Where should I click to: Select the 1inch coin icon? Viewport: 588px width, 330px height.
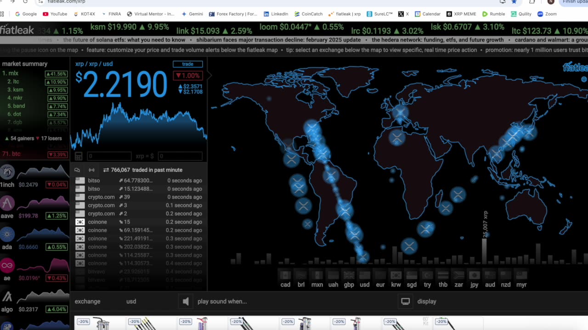(x=7, y=172)
